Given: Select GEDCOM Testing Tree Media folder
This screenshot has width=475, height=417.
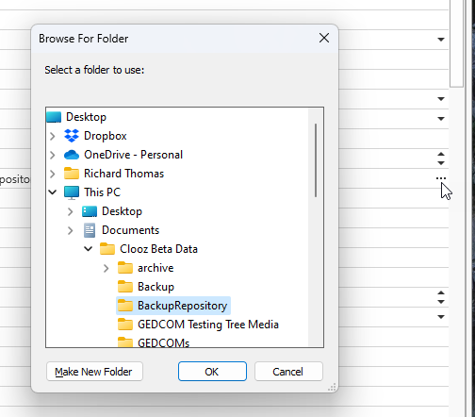Looking at the screenshot, I should 199,325.
